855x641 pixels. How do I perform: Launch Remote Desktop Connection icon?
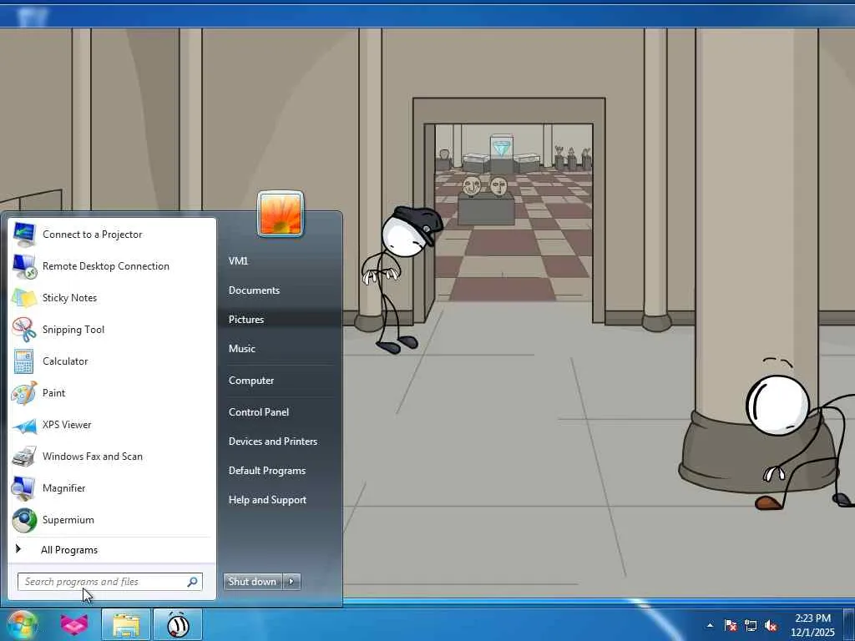pos(24,266)
